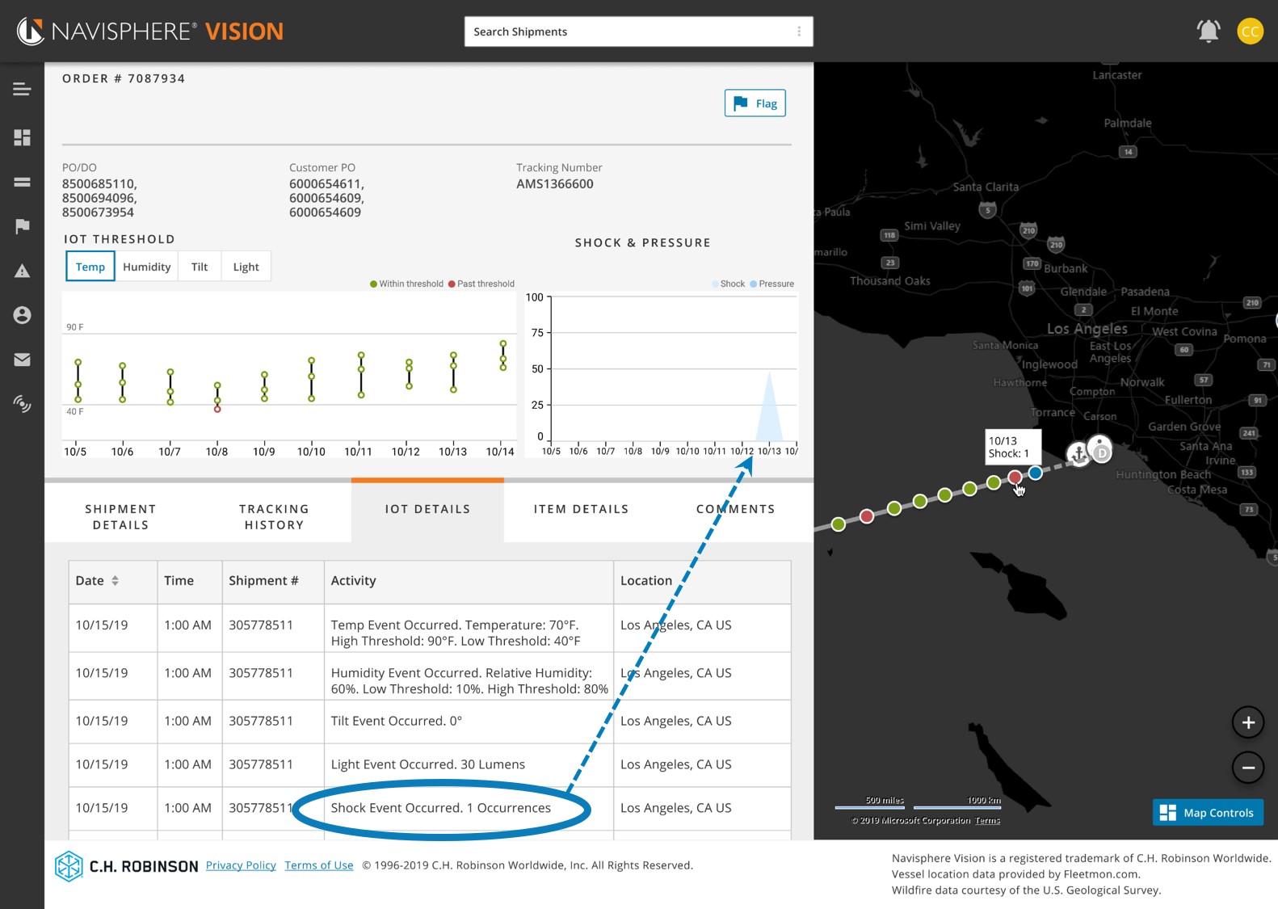Open the Tracking History tab
The width and height of the screenshot is (1278, 909).
click(x=274, y=516)
